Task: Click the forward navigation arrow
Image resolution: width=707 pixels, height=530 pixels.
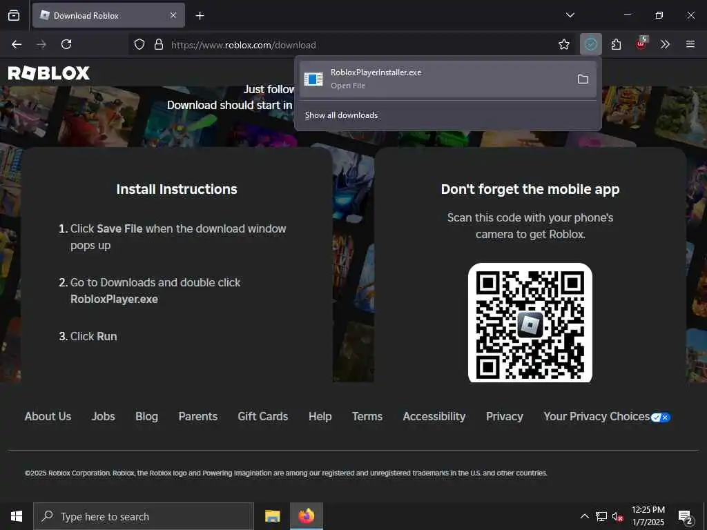Action: (x=41, y=44)
